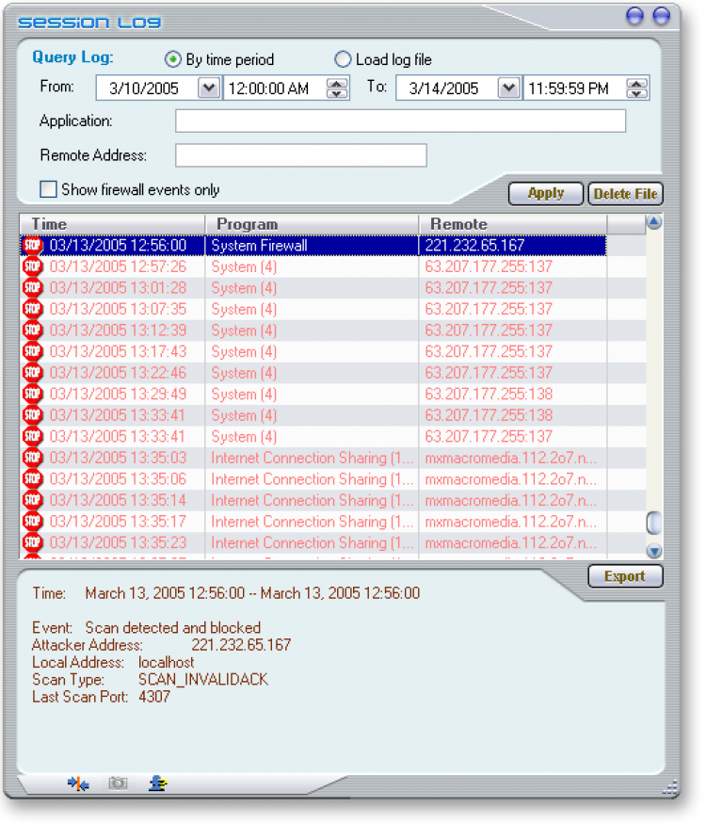Click the stop icon on the 13:35:03 row
Screen dimensions: 706x823
point(33,458)
